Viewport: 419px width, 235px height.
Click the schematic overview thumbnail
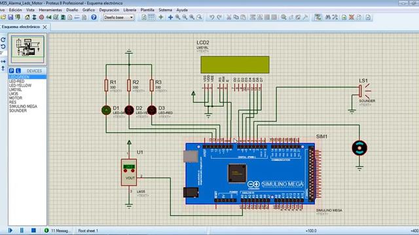coord(27,50)
